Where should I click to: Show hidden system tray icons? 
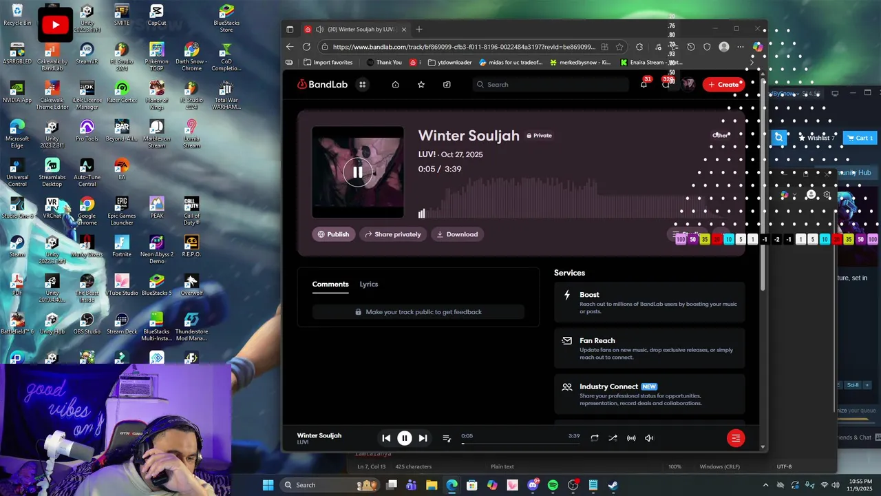point(765,485)
